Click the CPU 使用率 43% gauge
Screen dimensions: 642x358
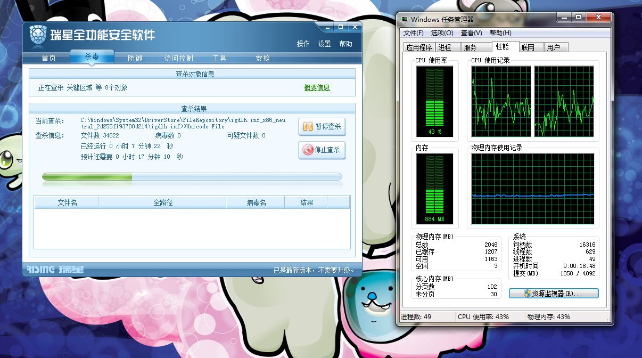pos(434,102)
